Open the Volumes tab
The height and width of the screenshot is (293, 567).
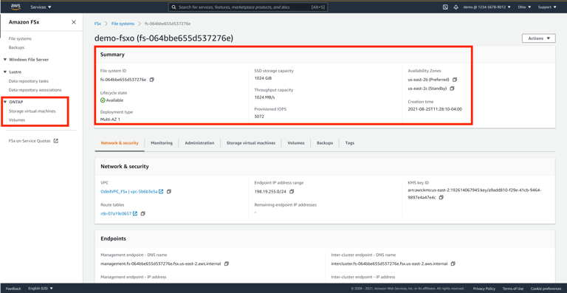296,143
